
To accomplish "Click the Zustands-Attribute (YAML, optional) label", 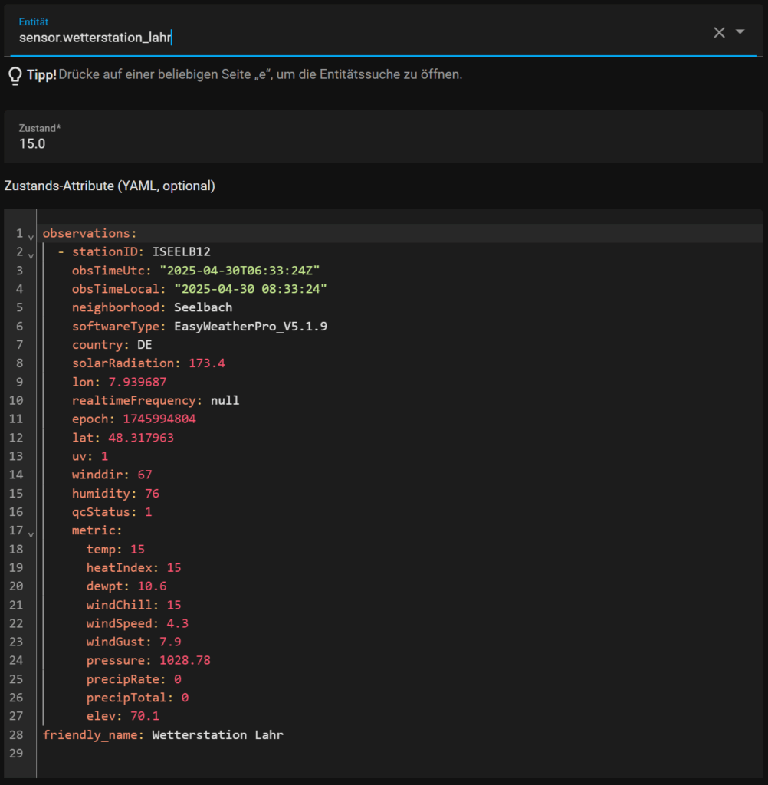I will point(110,186).
